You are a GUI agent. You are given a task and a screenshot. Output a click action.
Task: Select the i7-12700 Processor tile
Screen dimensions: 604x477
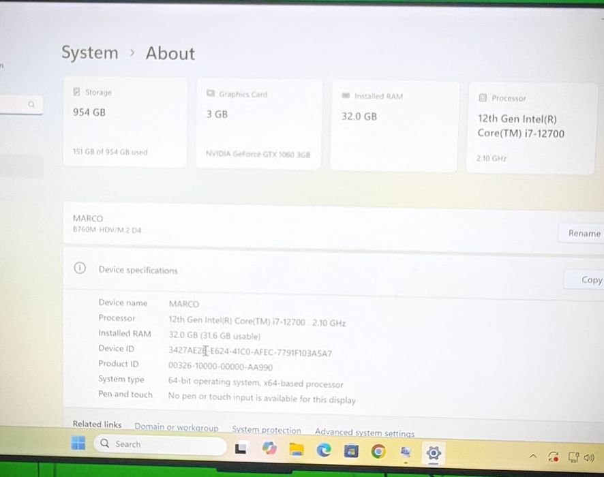pos(531,129)
